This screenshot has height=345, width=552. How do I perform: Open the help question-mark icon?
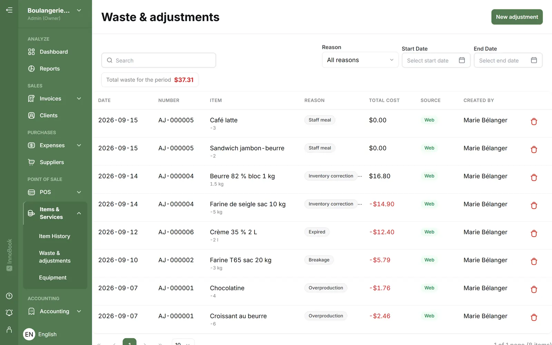[x=9, y=296]
